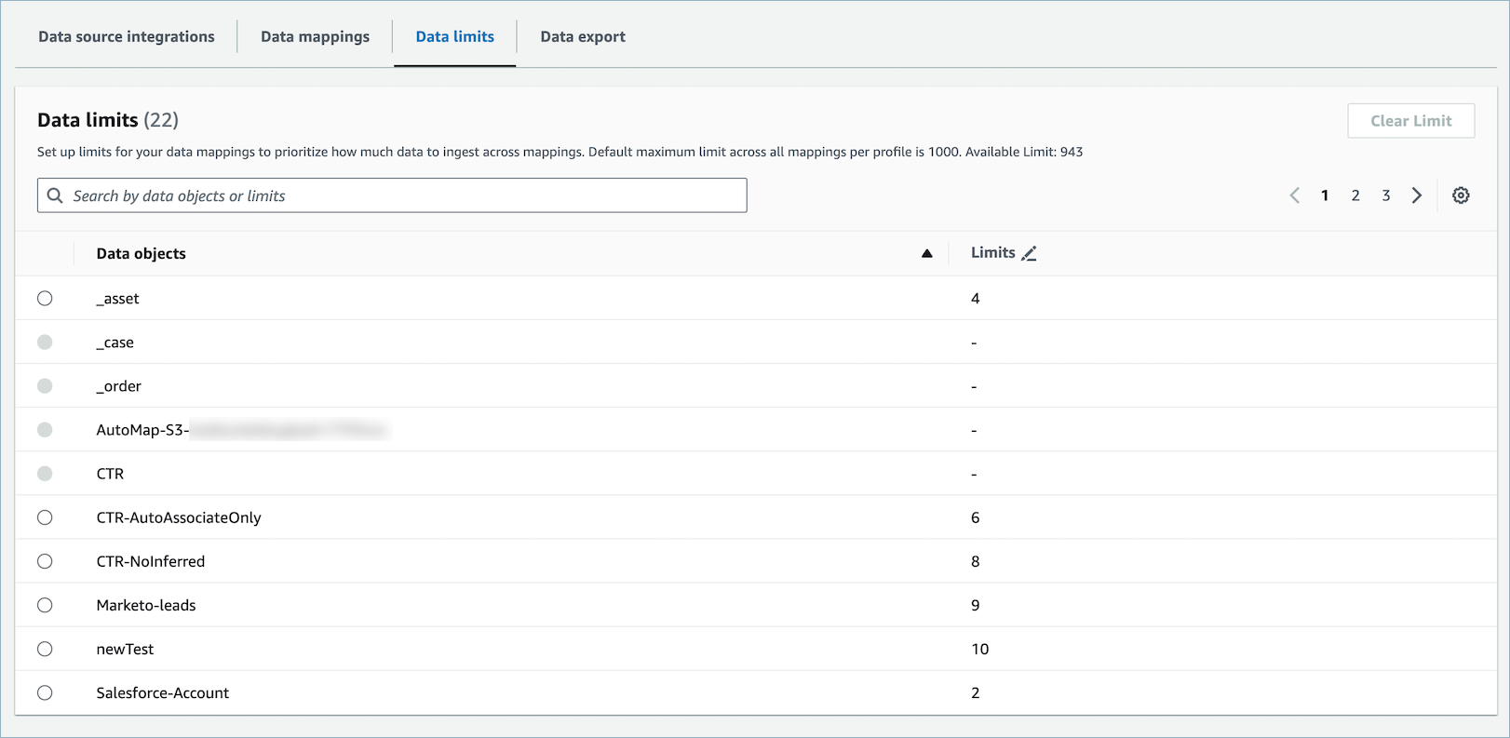Screen dimensions: 1510x738
Task: Go to next page with right chevron
Action: [1417, 195]
